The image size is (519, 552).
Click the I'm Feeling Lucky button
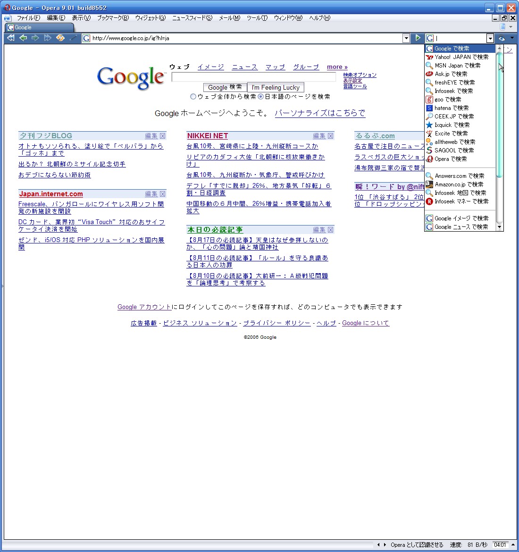point(276,87)
